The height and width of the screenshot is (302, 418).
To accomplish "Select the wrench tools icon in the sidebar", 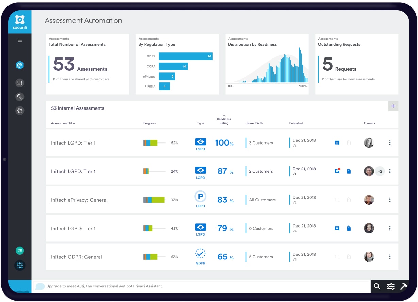I will click(20, 97).
